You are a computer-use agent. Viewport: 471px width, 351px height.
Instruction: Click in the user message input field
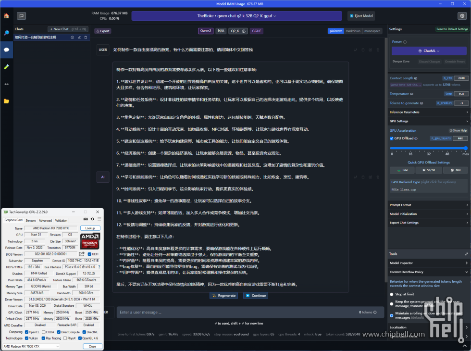click(250, 312)
